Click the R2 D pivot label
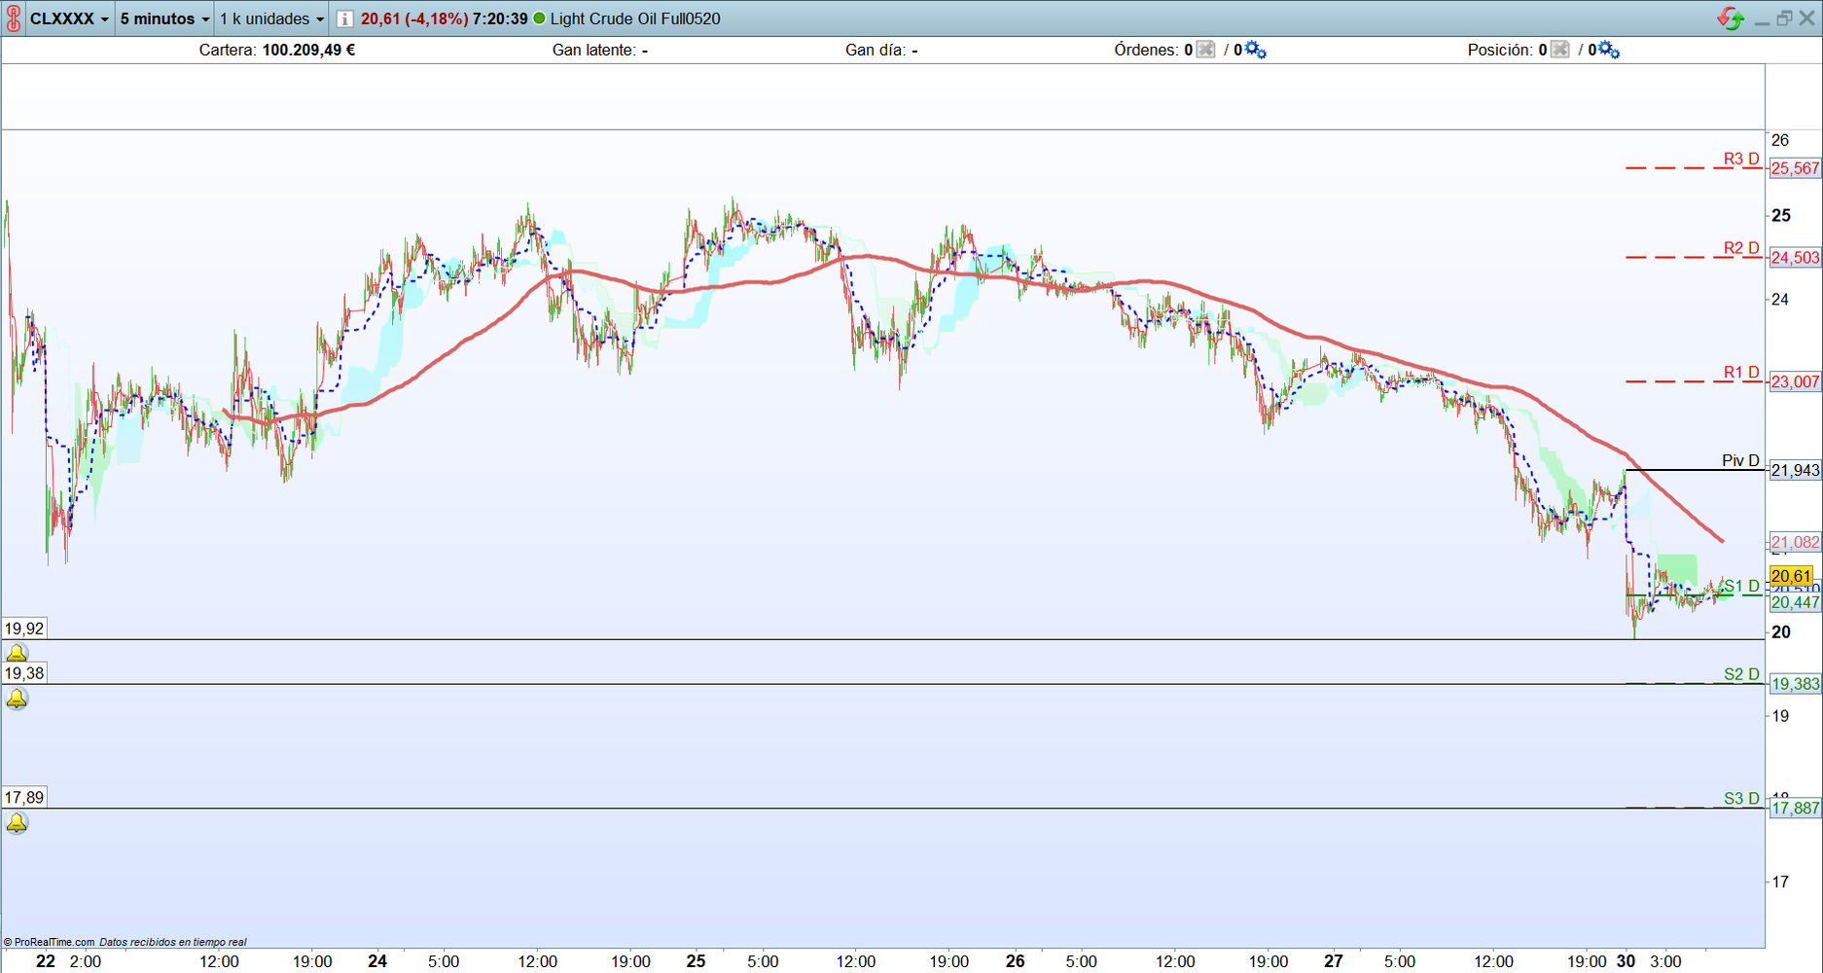Viewport: 1823px width, 973px height. coord(1741,248)
